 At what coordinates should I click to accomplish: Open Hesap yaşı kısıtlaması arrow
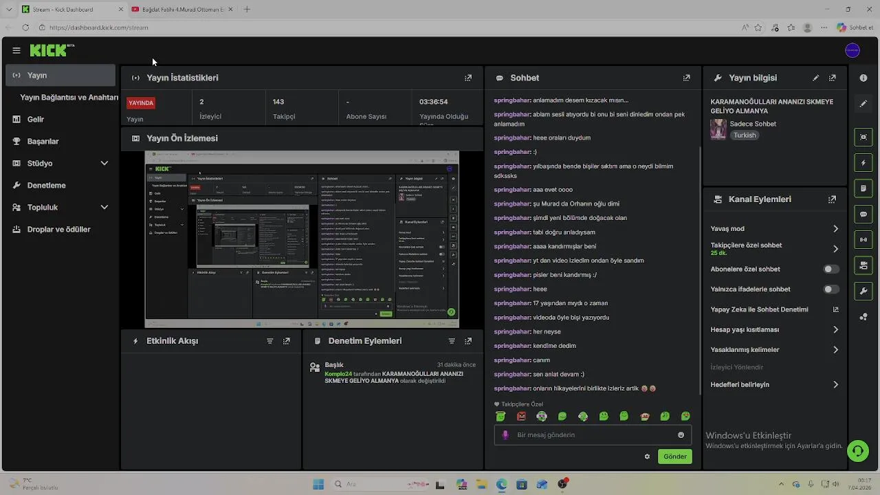pos(835,330)
